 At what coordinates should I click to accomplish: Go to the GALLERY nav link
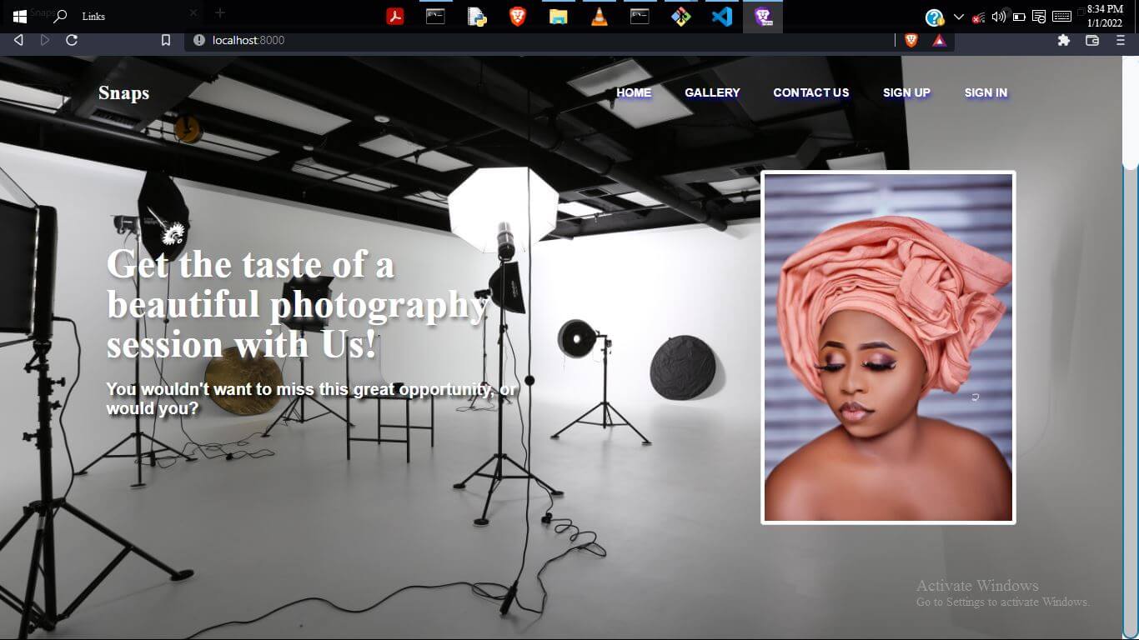[712, 92]
